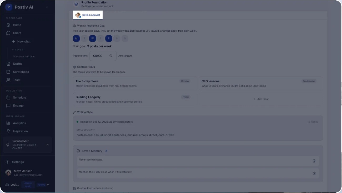This screenshot has width=342, height=193.
Task: Open the "CFO lessons" pillar card
Action: coord(261,83)
